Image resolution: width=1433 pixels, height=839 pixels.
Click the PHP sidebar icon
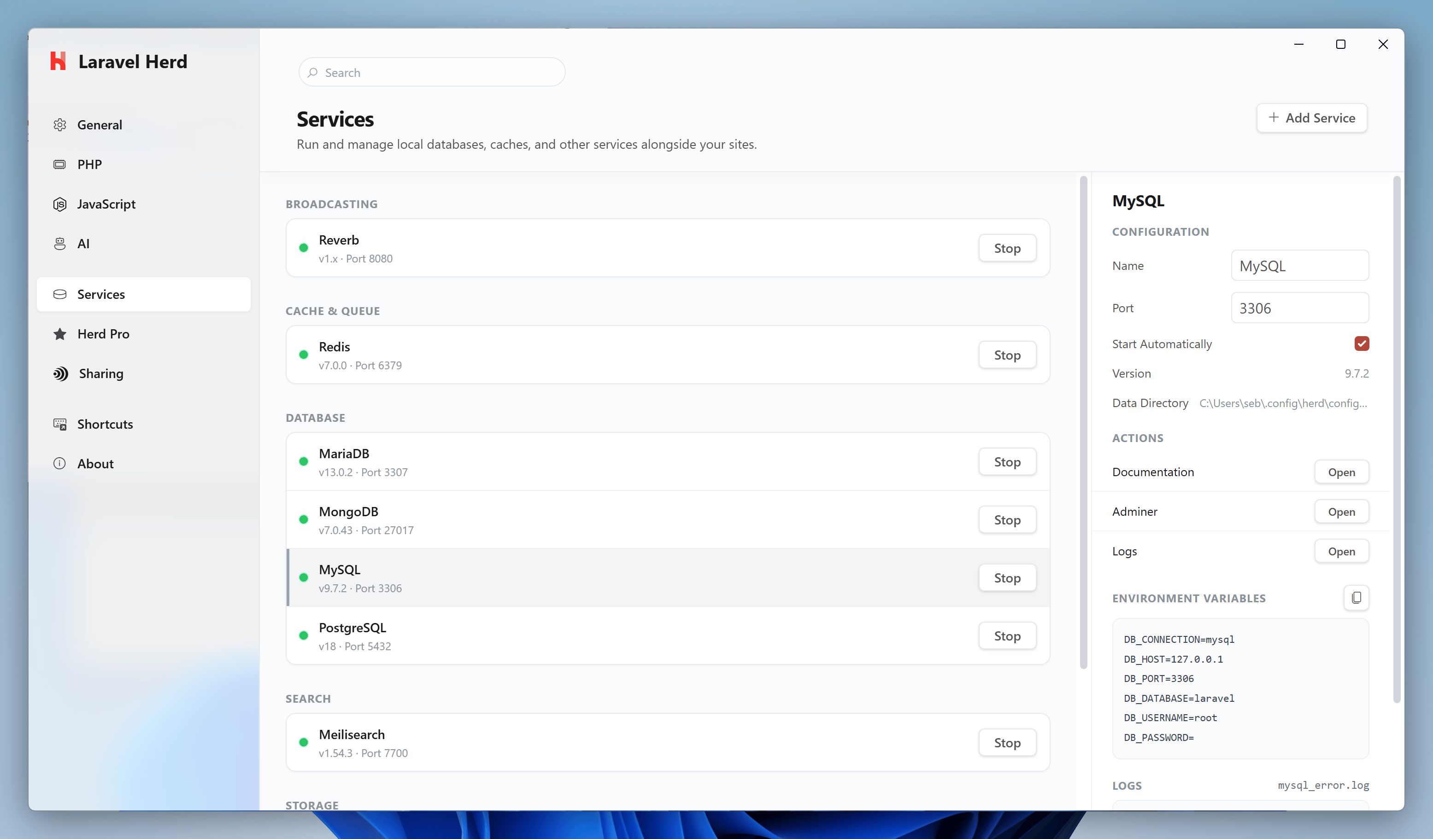click(x=60, y=164)
